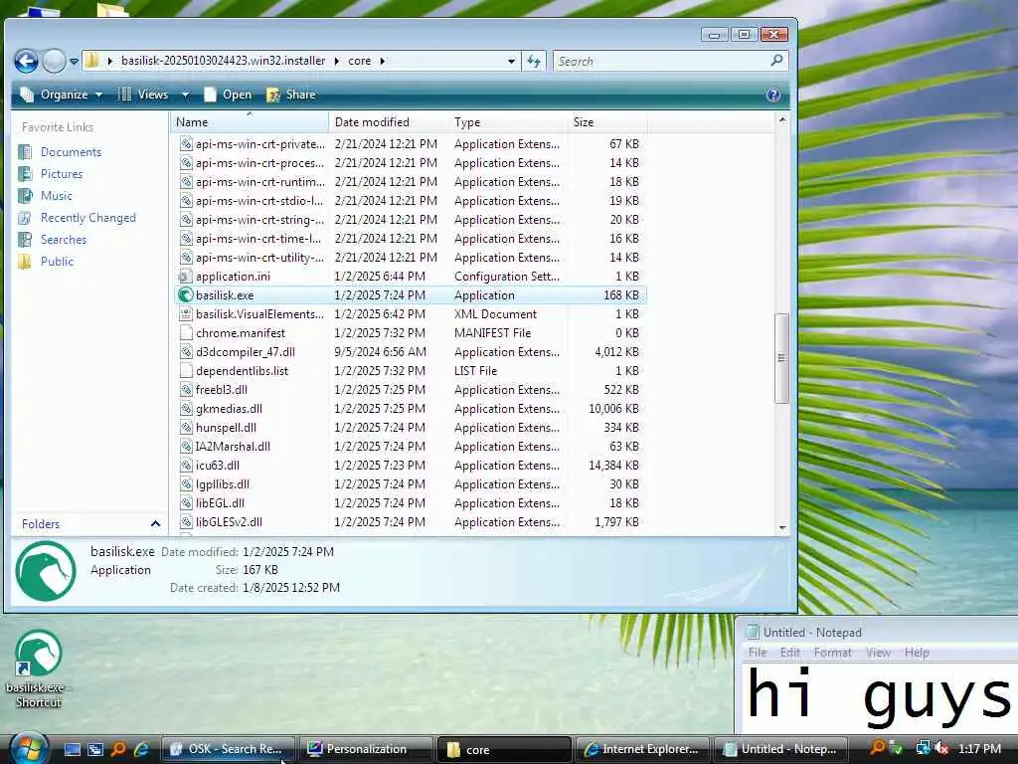Click basilisk installer folder breadcrumb

223,61
